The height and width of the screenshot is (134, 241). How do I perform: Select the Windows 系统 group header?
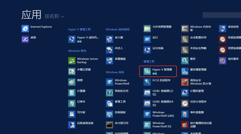(x=115, y=72)
